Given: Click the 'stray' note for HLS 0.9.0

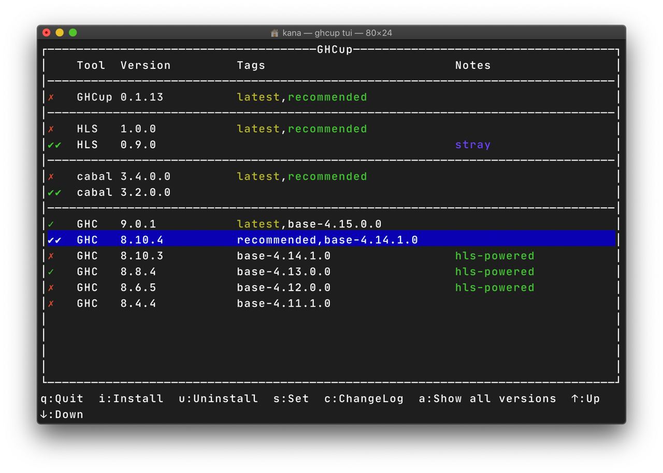Looking at the screenshot, I should coord(473,145).
